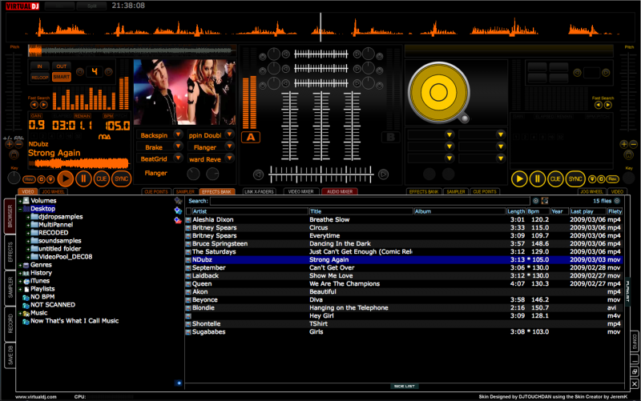Hit the right deck CUE button
Screen dimensions: 641x401
[555, 178]
